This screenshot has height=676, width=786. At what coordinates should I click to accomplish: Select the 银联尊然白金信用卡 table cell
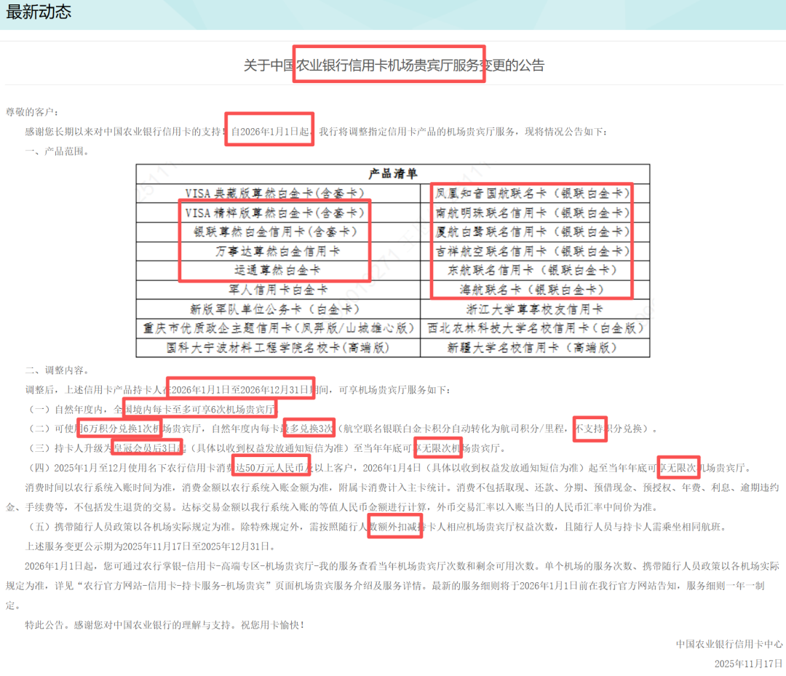[x=278, y=231]
